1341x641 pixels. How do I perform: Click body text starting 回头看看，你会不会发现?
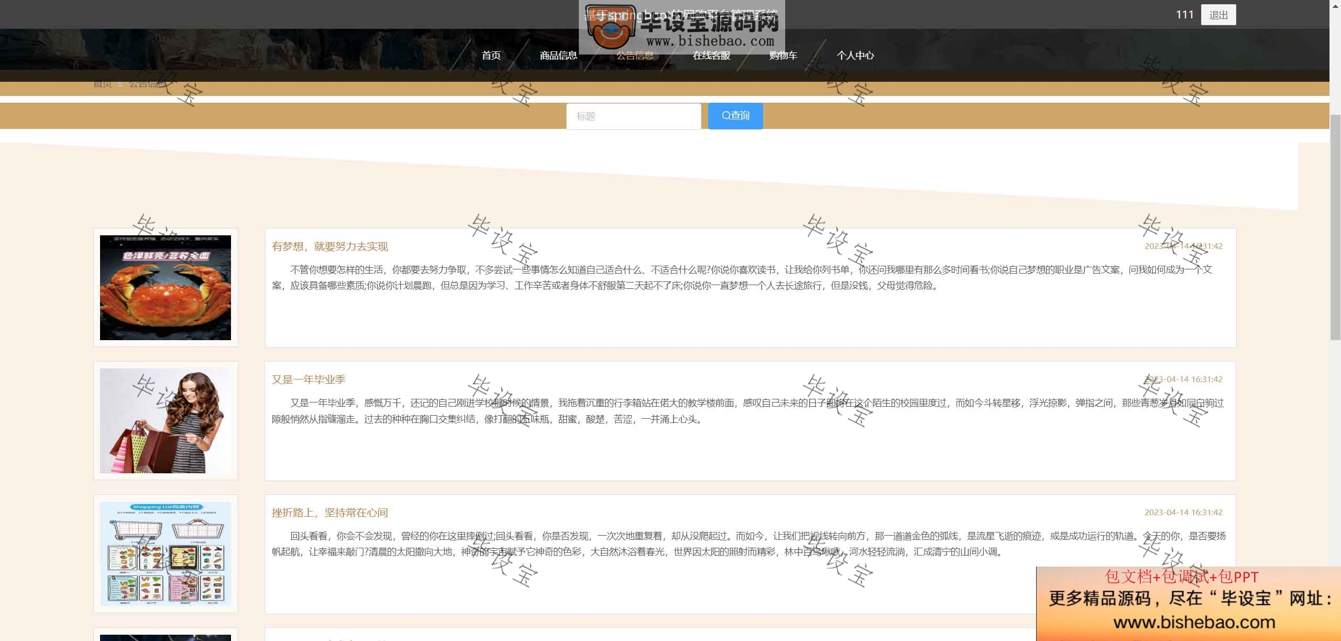749,544
